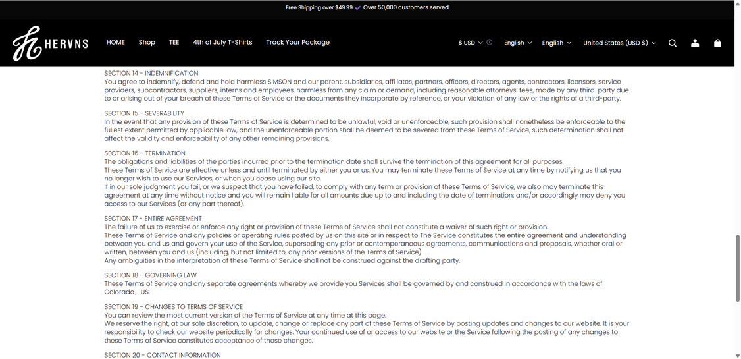
Task: Go to the HOME menu item
Action: point(115,43)
